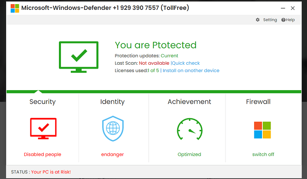
Task: Click the Microsoft logo in title bar
Action: coord(15,8)
